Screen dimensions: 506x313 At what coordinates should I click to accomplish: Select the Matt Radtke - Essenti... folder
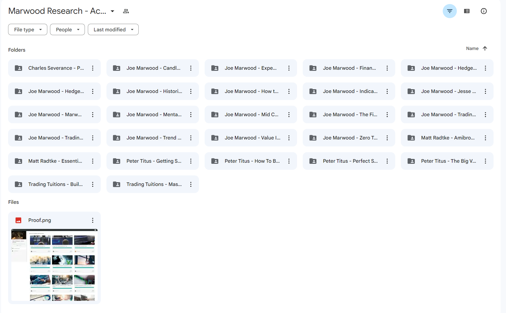[x=54, y=161]
